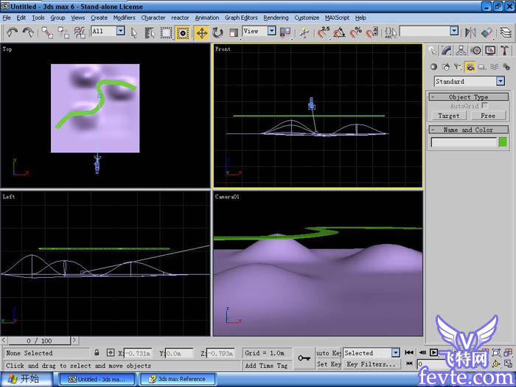Click the time slider right arrow
The image size is (516, 387).
click(x=74, y=341)
